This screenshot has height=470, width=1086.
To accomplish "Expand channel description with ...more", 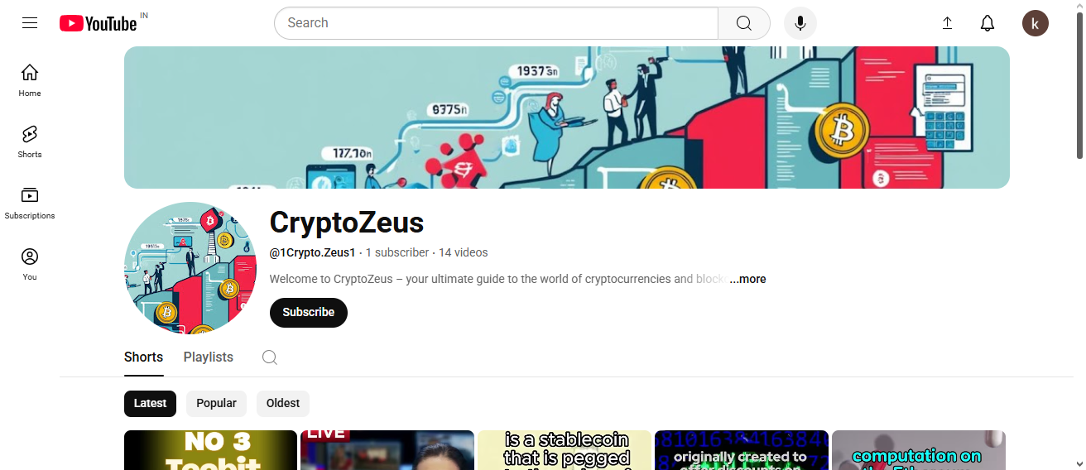I will (x=747, y=279).
